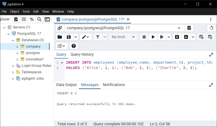Save the query file
This screenshot has height=127, width=217.
tap(69, 37)
